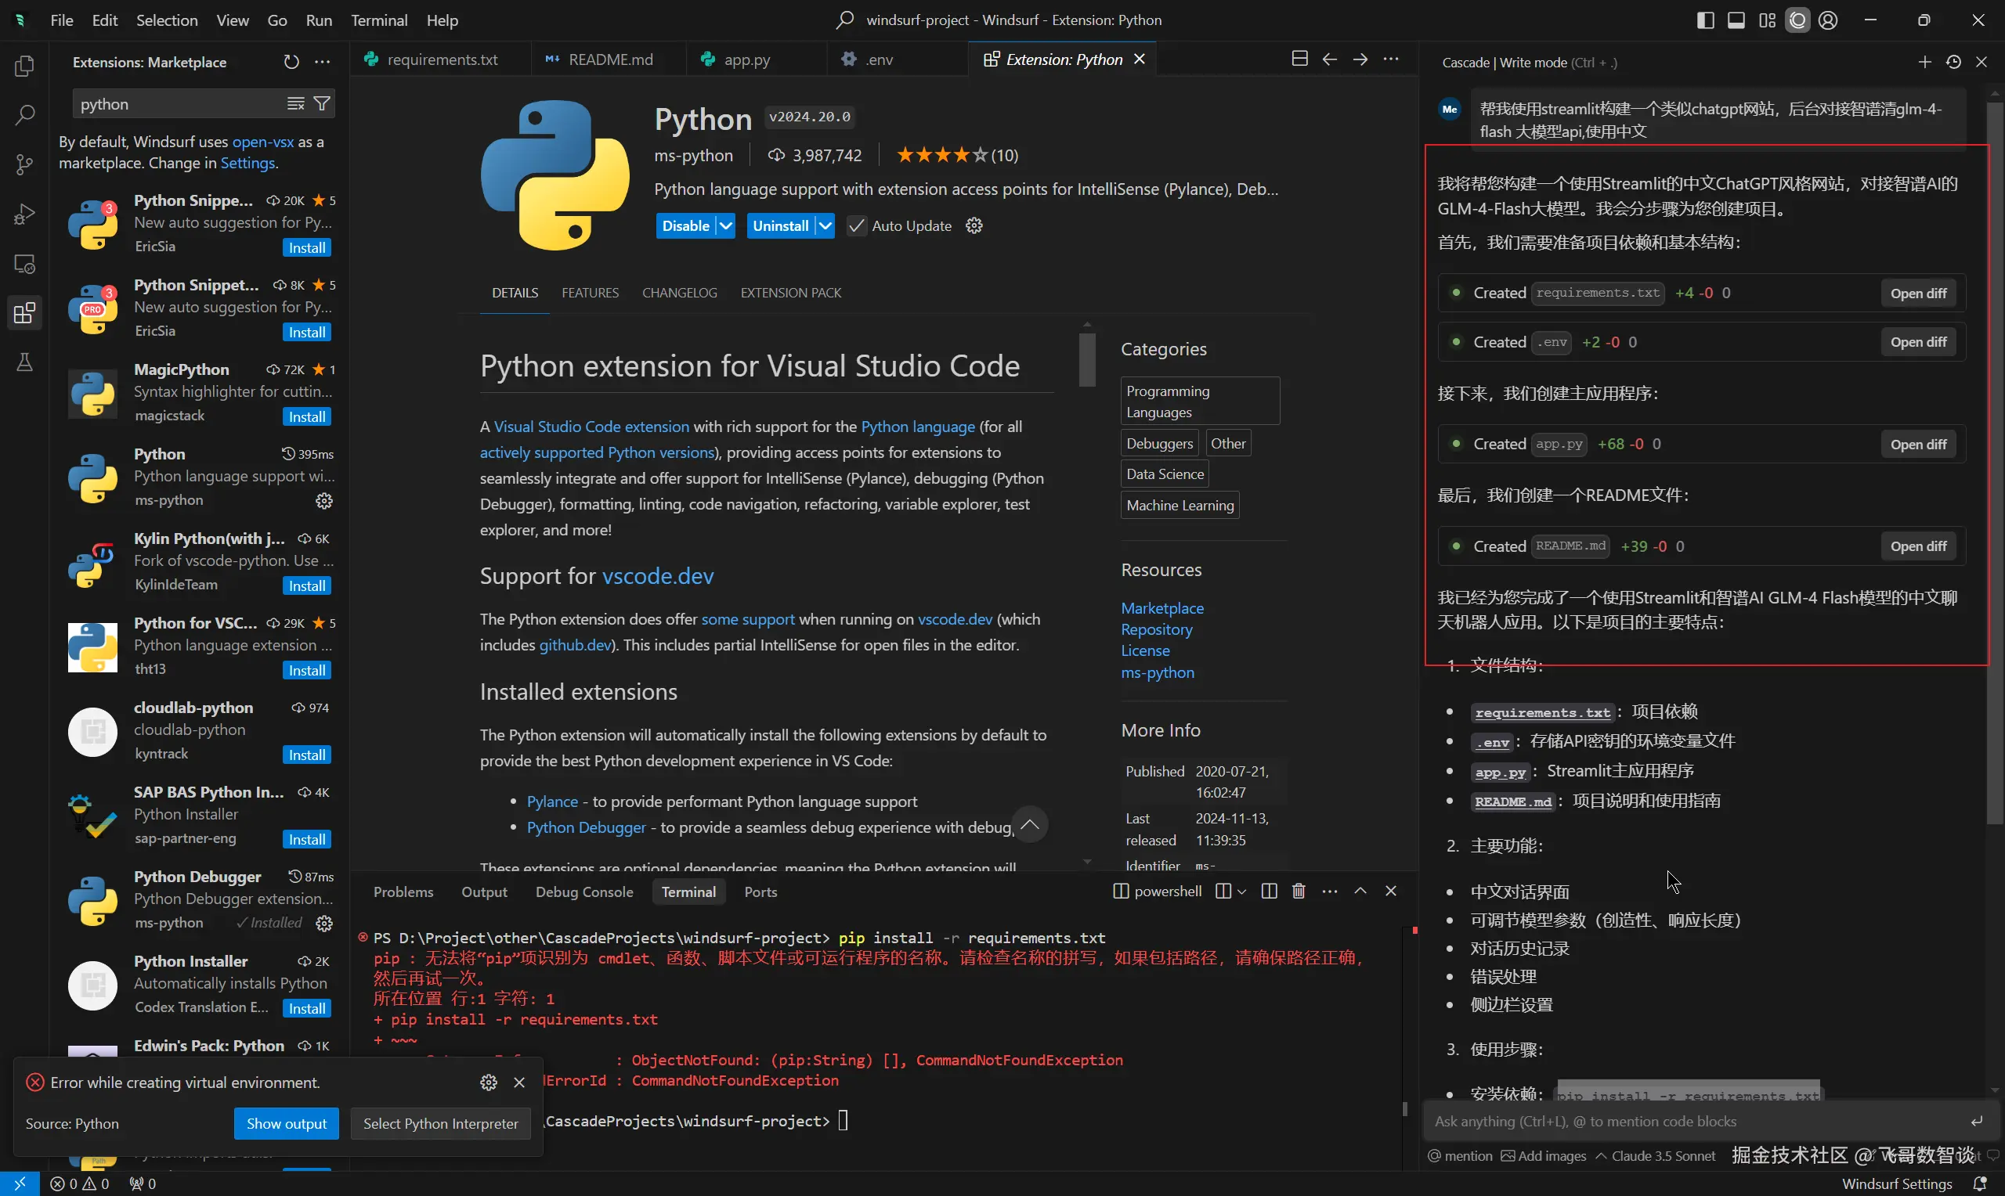Viewport: 2005px width, 1196px height.
Task: Open the Cascade history clock icon
Action: (x=1953, y=62)
